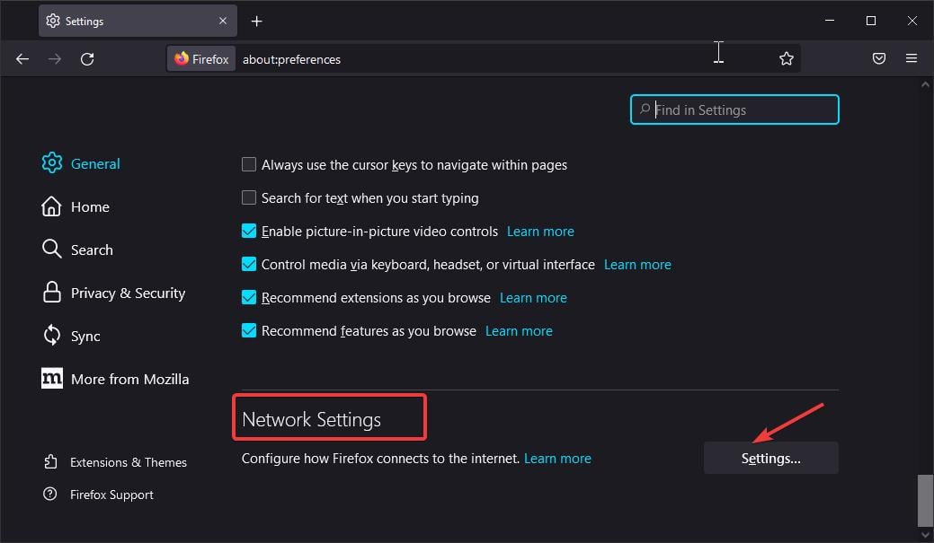Enable always use cursor keys to navigate
The height and width of the screenshot is (543, 934).
(249, 165)
